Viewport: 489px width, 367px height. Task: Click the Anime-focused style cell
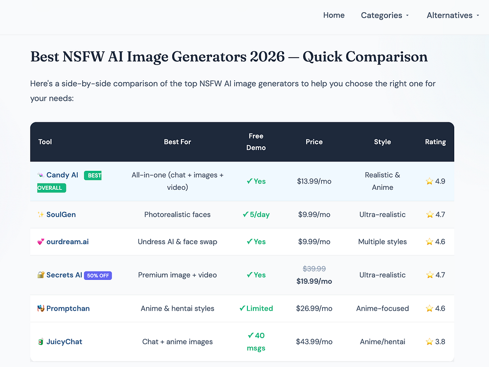(x=382, y=308)
